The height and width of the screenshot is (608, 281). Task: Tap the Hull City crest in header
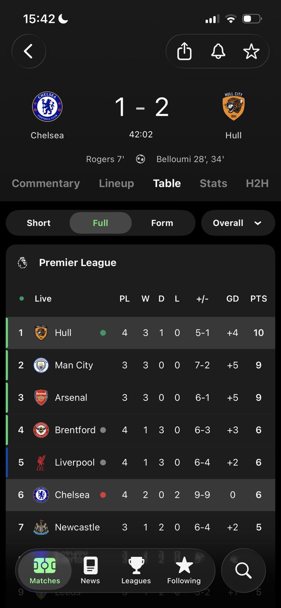pyautogui.click(x=233, y=107)
